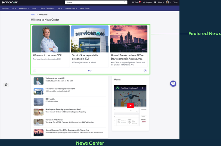Screen dimensions: 221x146
Task: Expand the Manager Hub dropdown
Action: (x=71, y=8)
